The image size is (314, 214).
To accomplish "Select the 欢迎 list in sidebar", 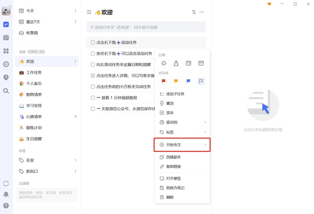I will (x=47, y=61).
